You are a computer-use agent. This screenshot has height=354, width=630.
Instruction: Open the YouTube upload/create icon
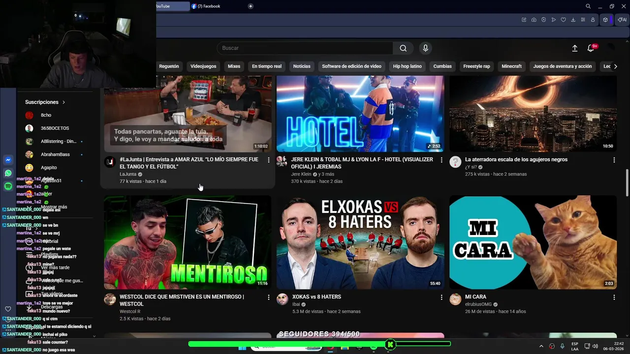click(574, 48)
